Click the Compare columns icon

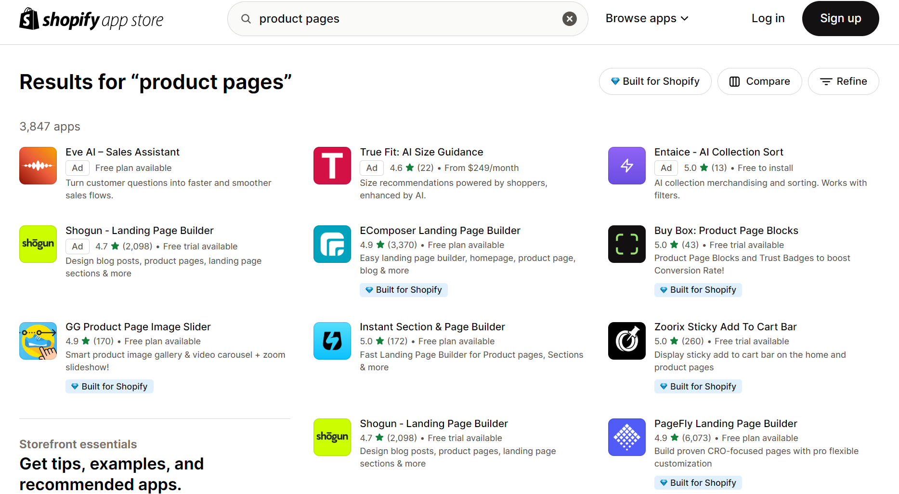coord(734,81)
